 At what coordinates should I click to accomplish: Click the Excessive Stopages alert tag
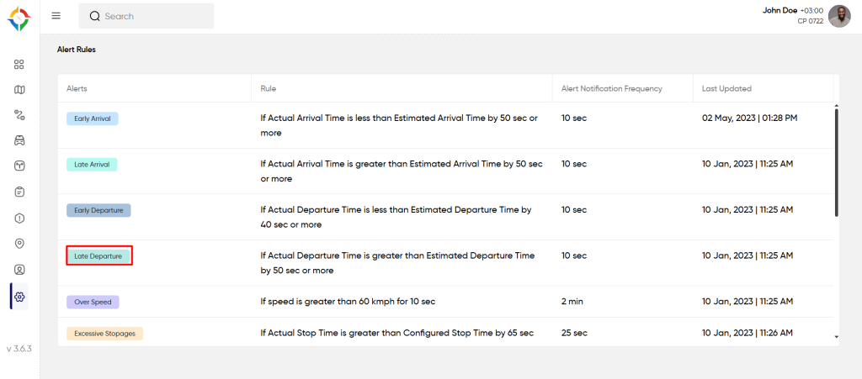click(105, 334)
